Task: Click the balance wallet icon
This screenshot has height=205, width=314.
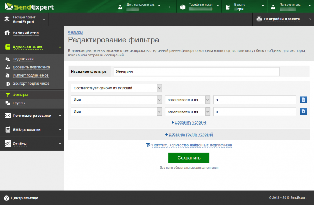Action: [x=228, y=7]
